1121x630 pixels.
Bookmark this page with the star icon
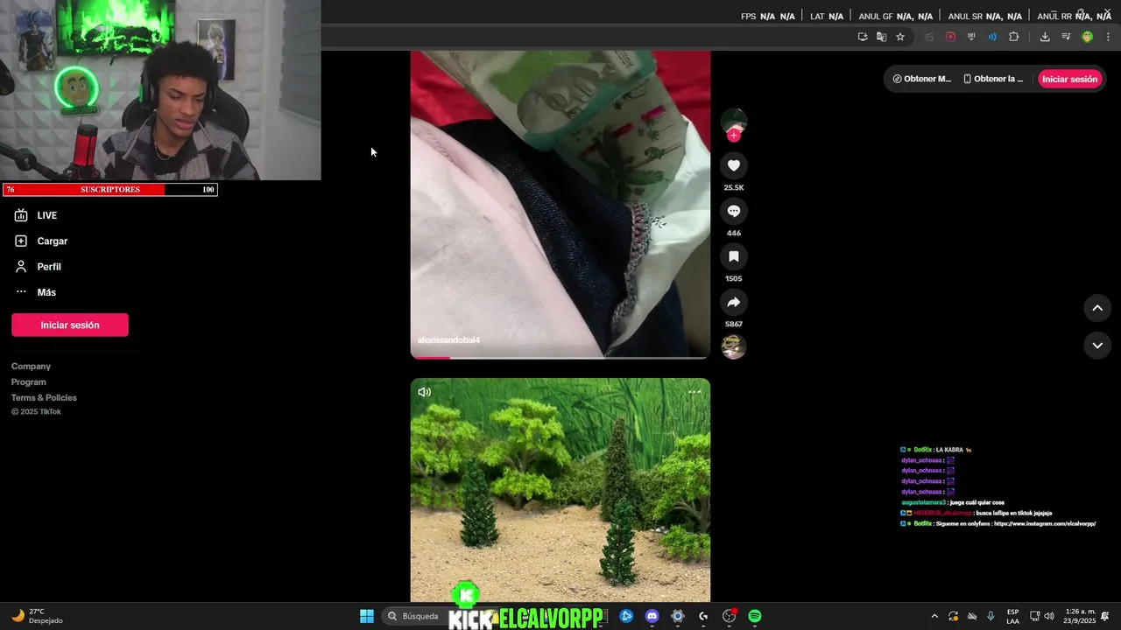pos(900,37)
